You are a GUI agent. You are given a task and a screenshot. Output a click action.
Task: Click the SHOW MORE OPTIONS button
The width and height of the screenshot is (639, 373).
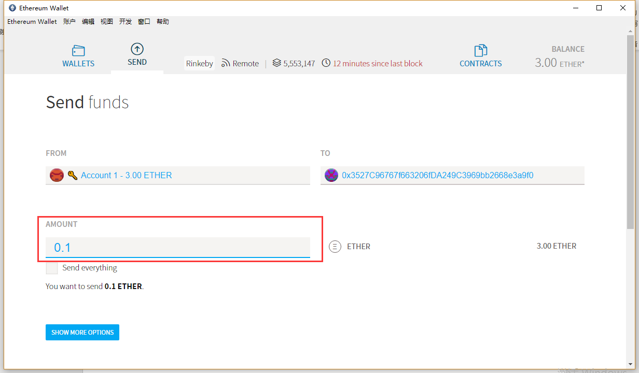pyautogui.click(x=82, y=333)
